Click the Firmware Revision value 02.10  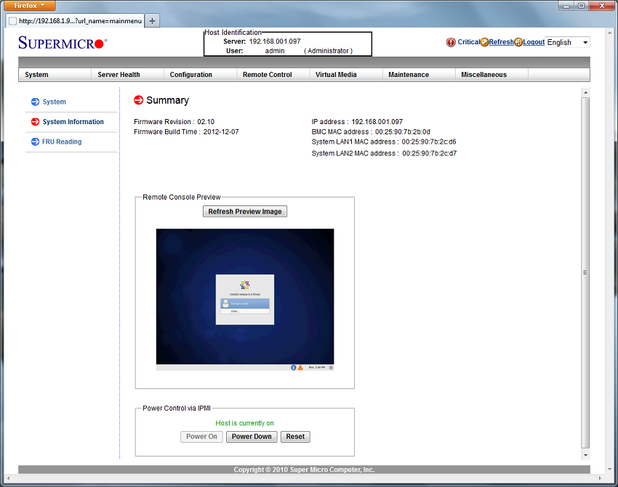point(206,122)
